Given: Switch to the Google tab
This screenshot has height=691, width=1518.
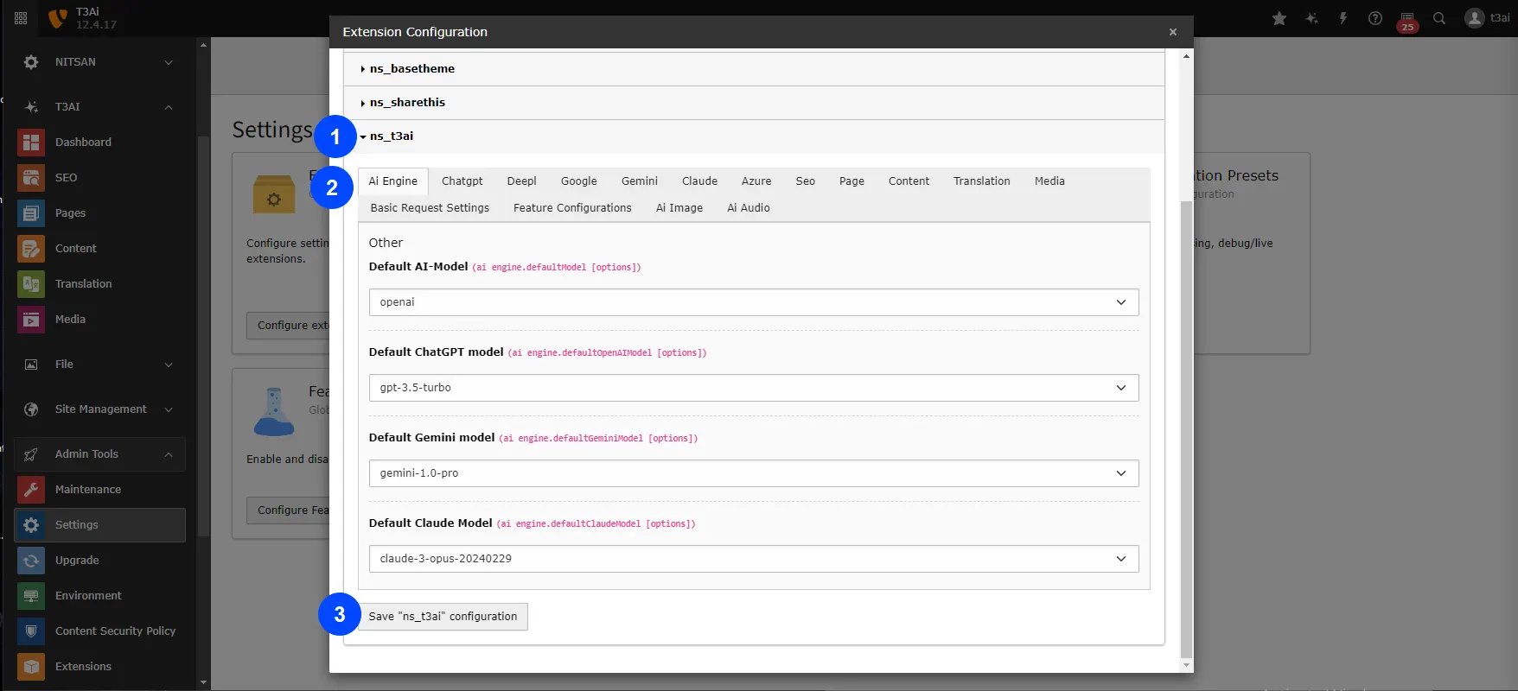Looking at the screenshot, I should click(x=579, y=181).
